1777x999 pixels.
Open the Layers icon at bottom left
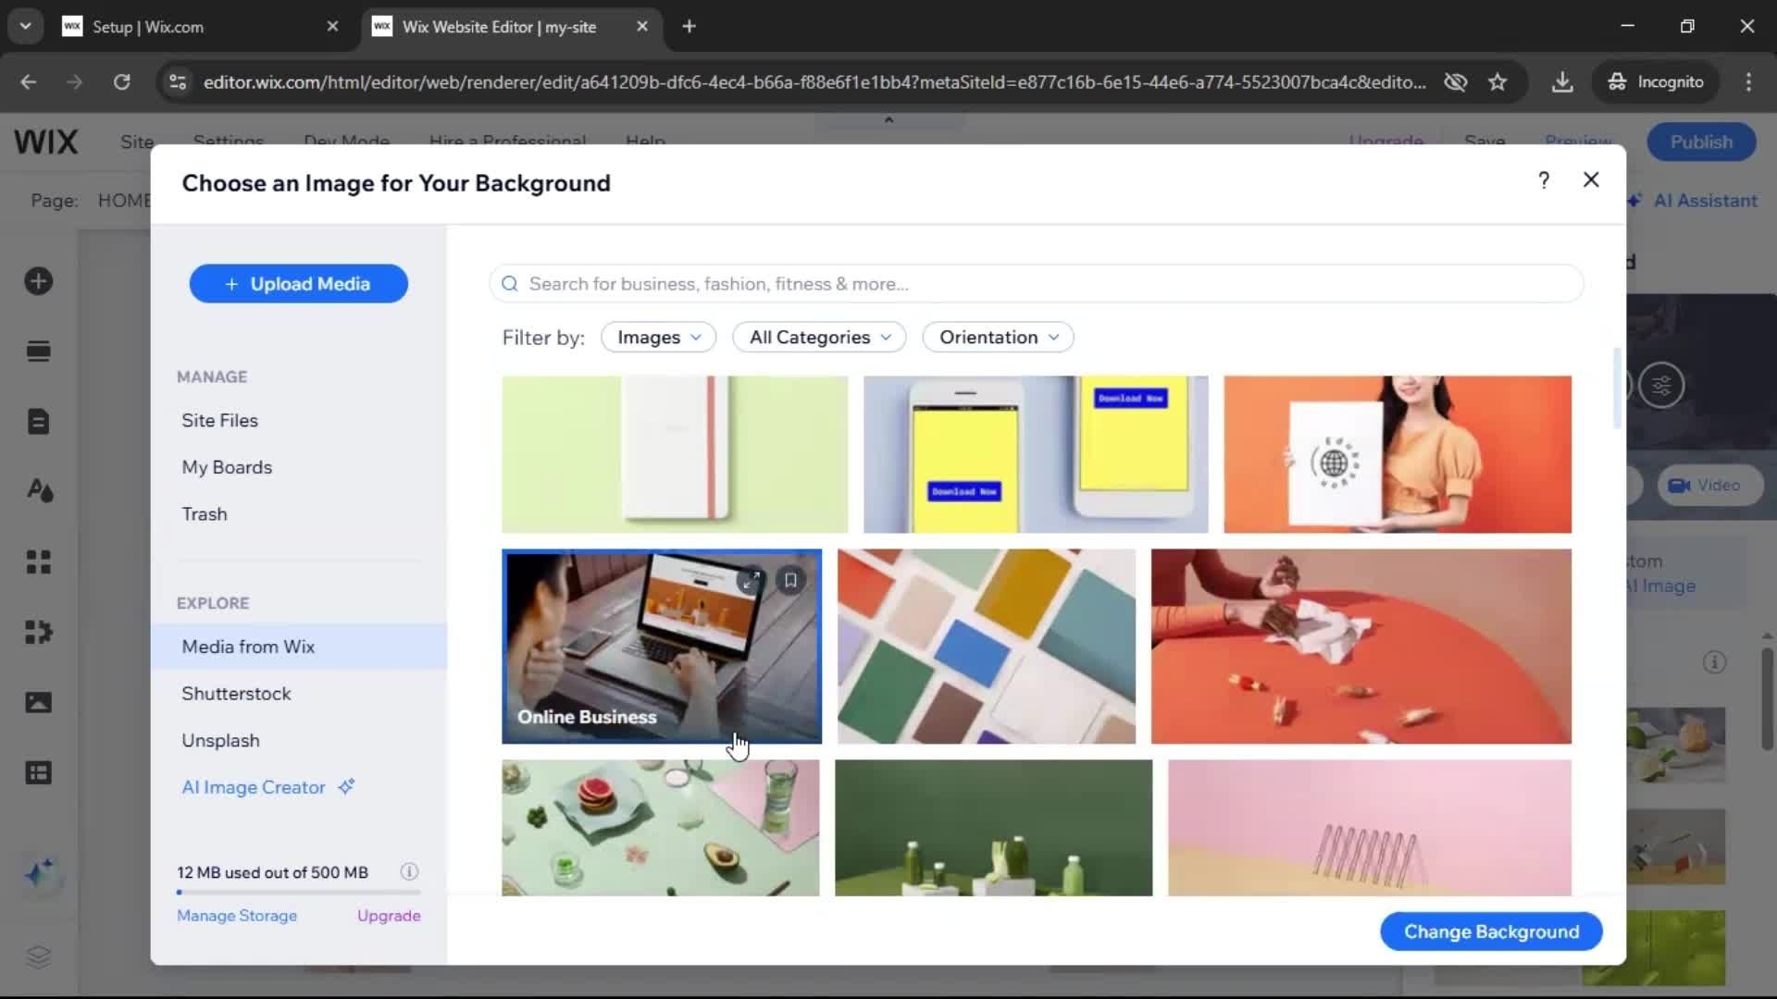pos(38,956)
